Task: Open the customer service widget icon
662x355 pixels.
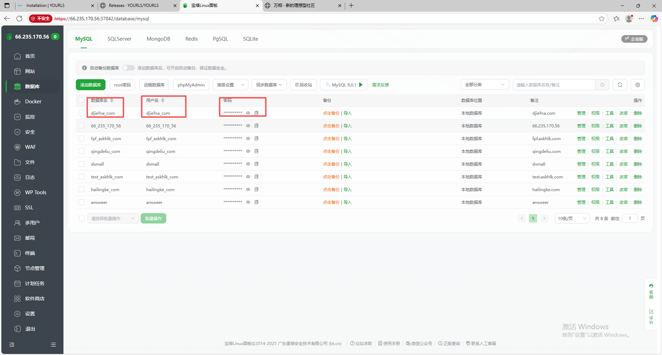Action: [651, 291]
